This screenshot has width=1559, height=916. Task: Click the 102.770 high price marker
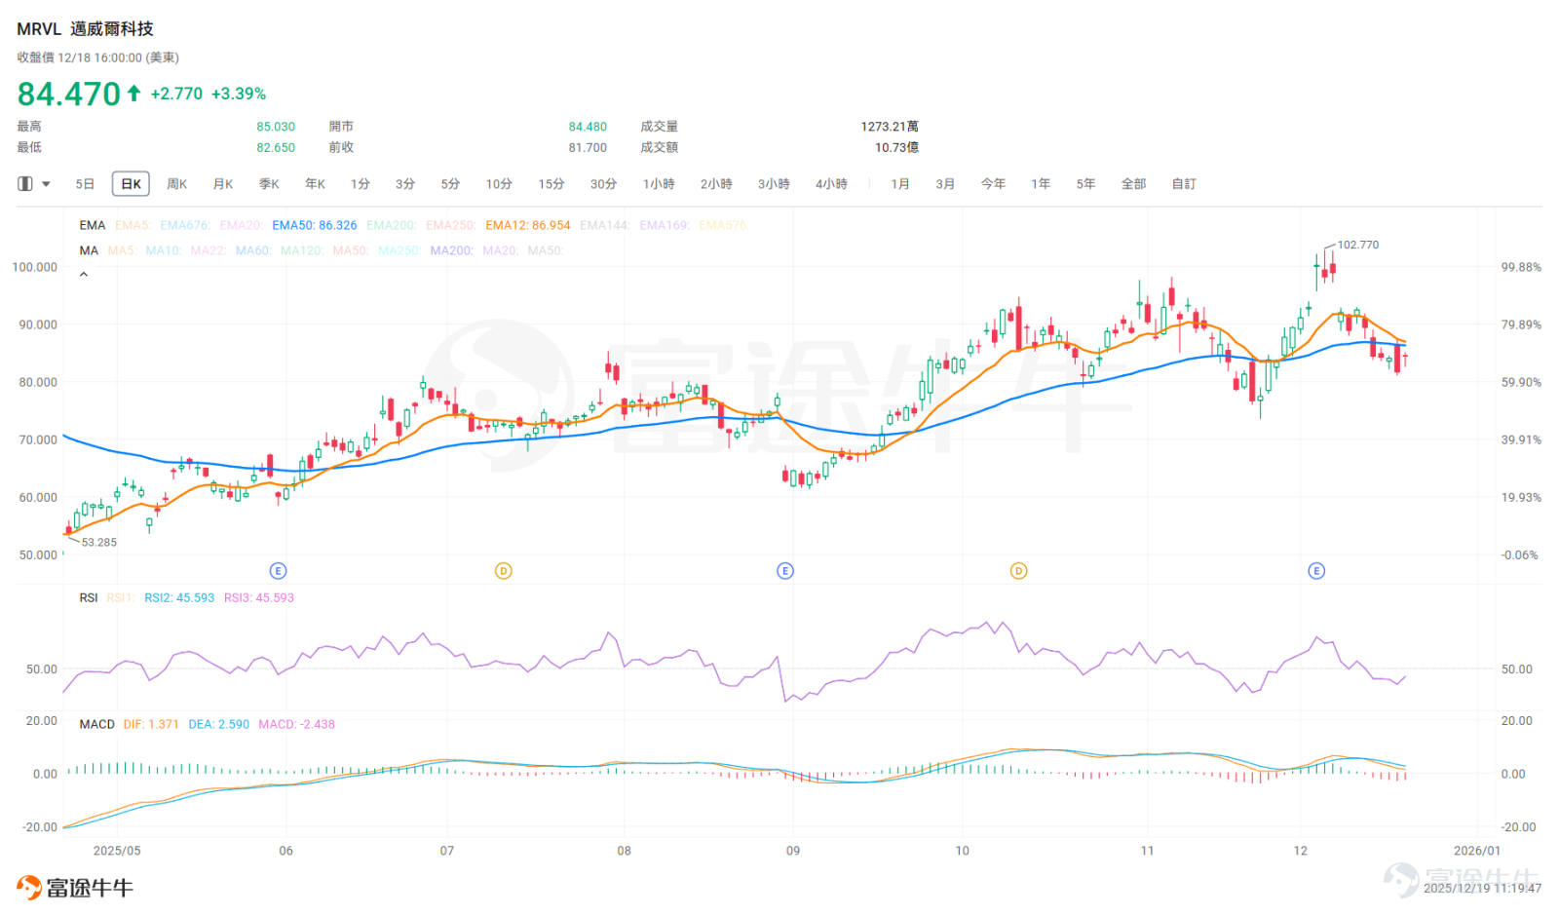click(x=1358, y=246)
